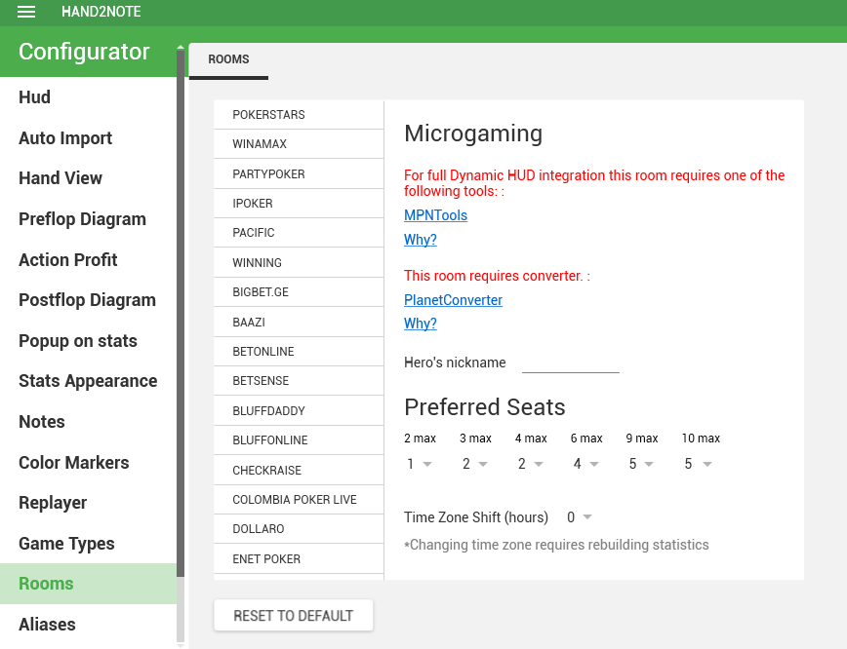The height and width of the screenshot is (649, 847).
Task: Focus the Hero's nickname field
Action: coord(571,363)
